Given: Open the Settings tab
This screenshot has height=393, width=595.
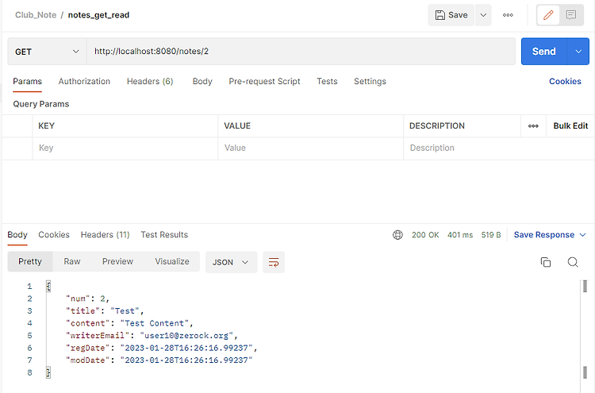Looking at the screenshot, I should pos(370,81).
